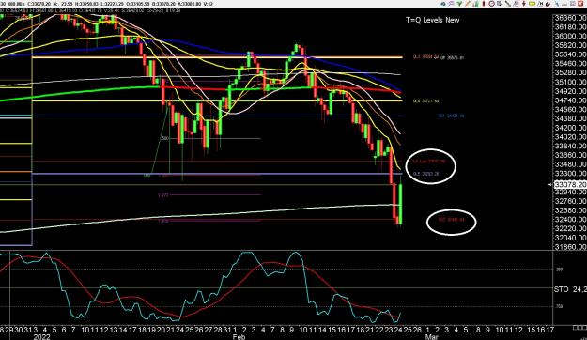
Task: Click the 36000.00 price axis label
Action: [571, 37]
